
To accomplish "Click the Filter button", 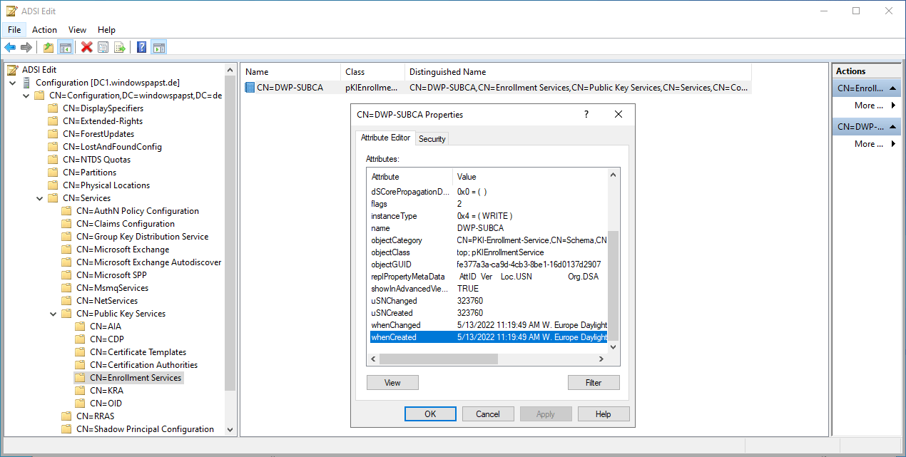I will (x=593, y=383).
